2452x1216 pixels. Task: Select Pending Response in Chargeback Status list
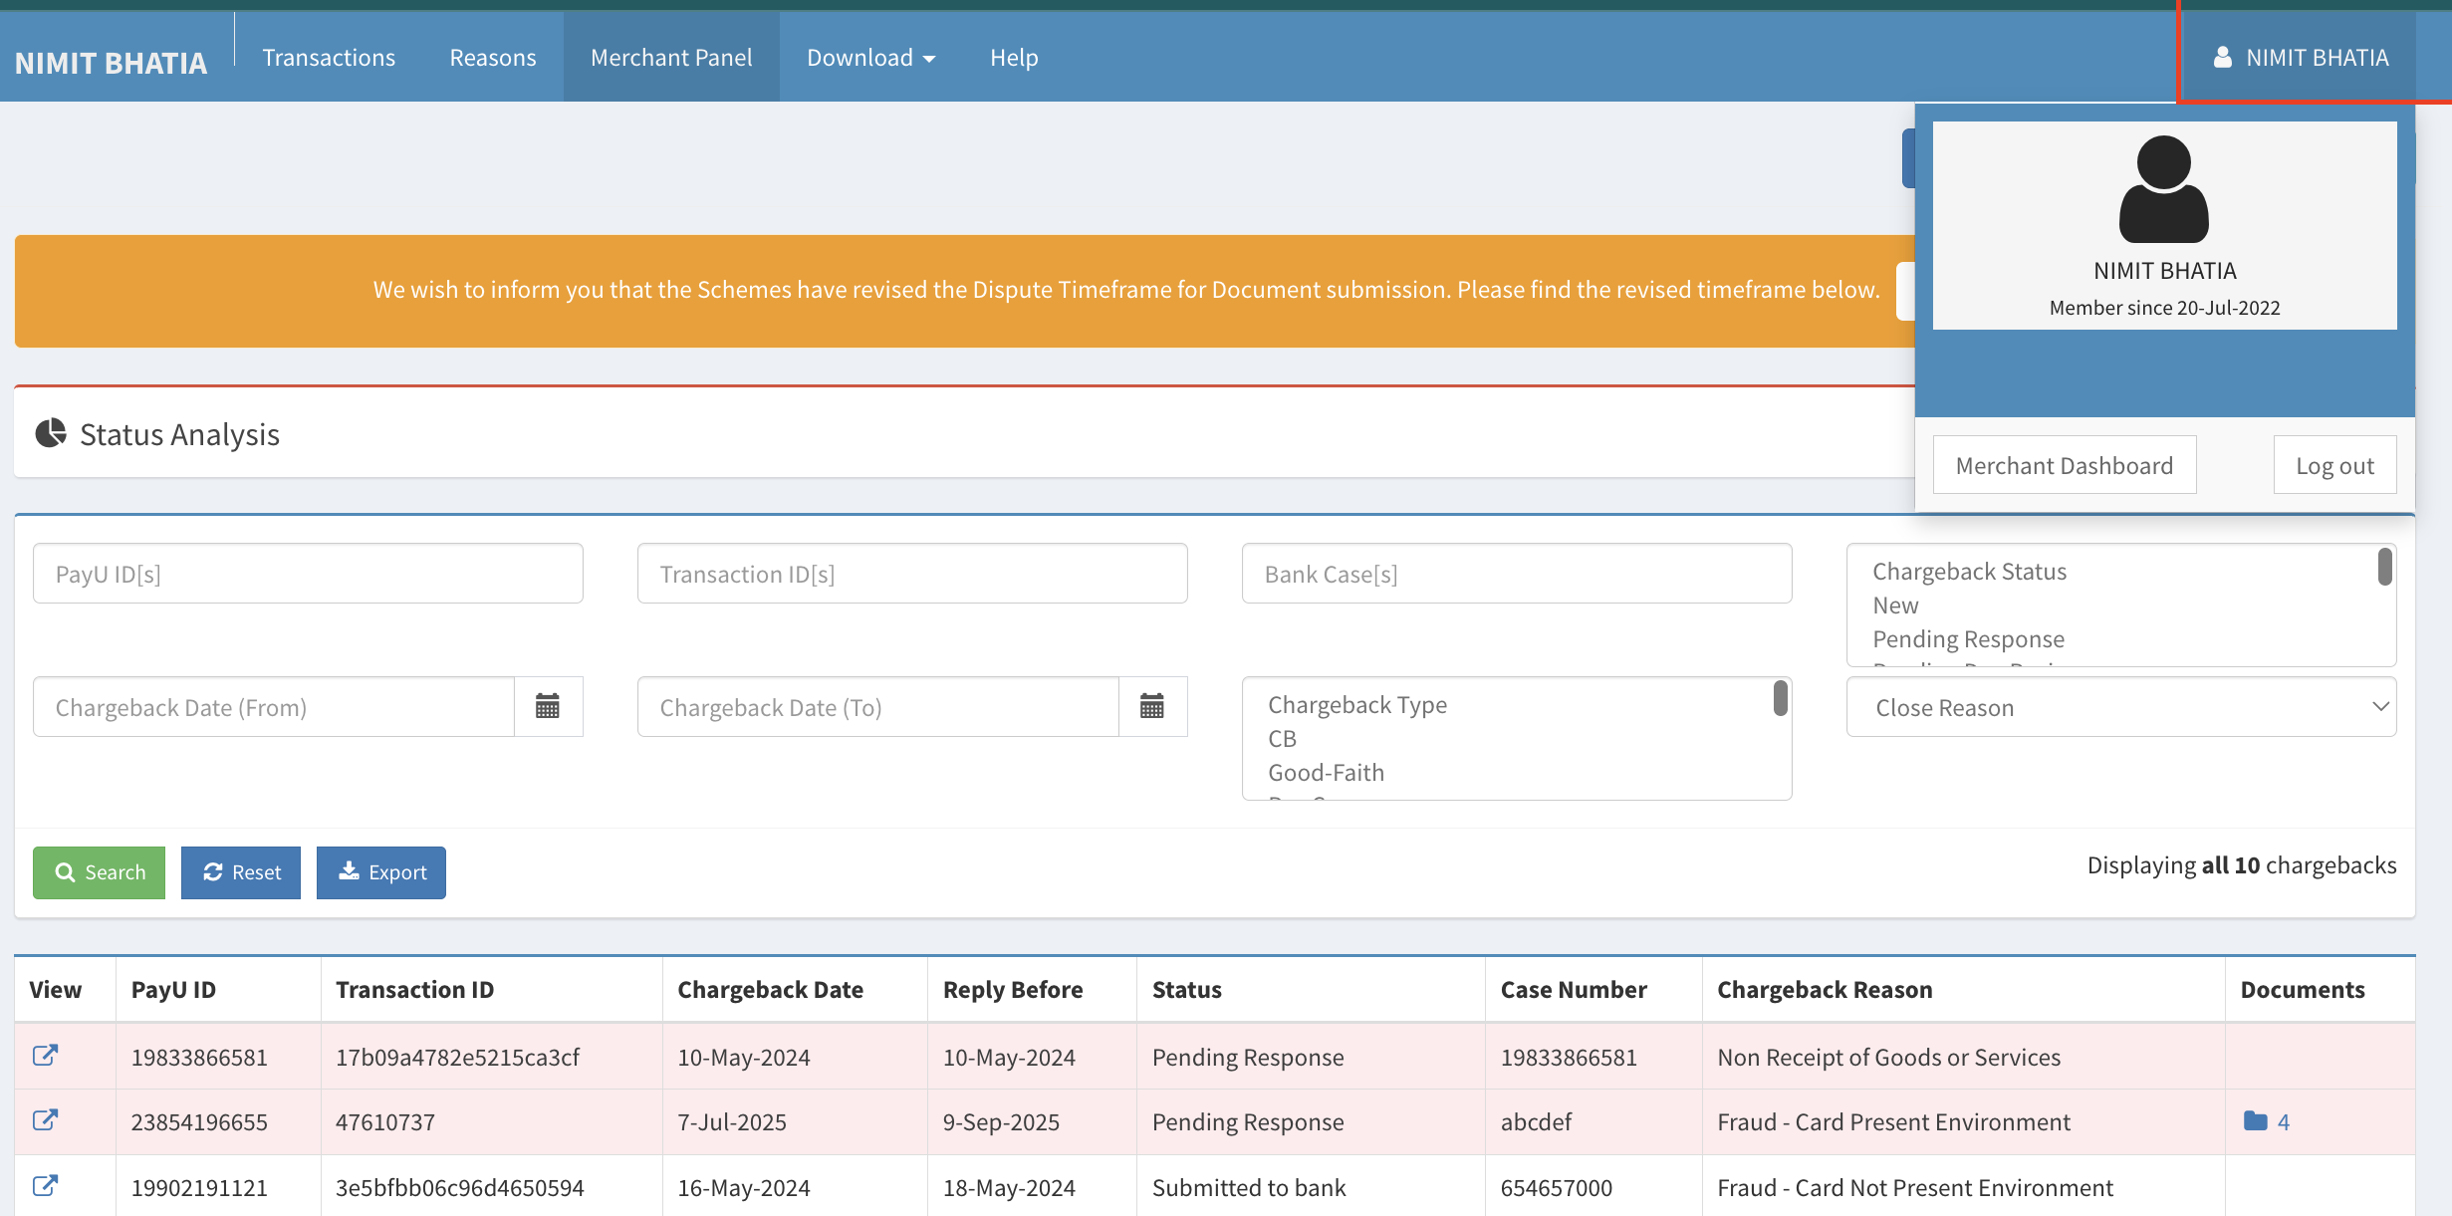pos(1968,639)
